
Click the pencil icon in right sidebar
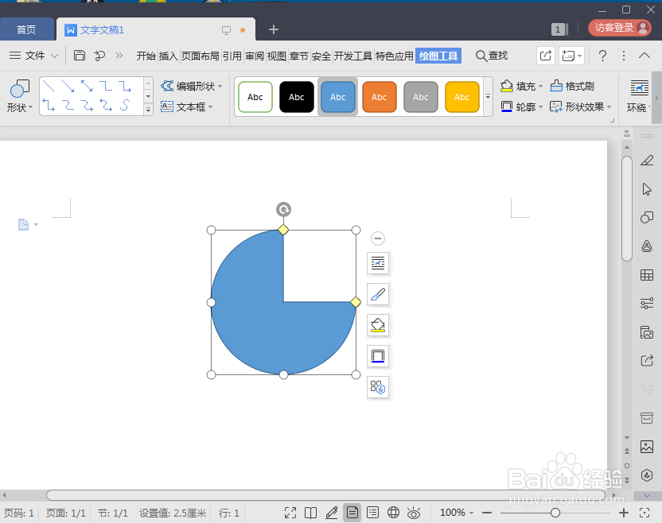point(647,161)
